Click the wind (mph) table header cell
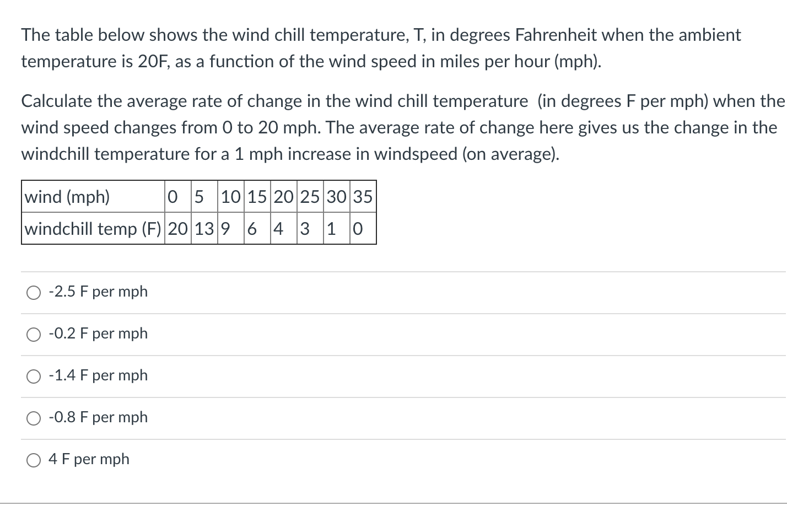The height and width of the screenshot is (527, 787). (67, 197)
